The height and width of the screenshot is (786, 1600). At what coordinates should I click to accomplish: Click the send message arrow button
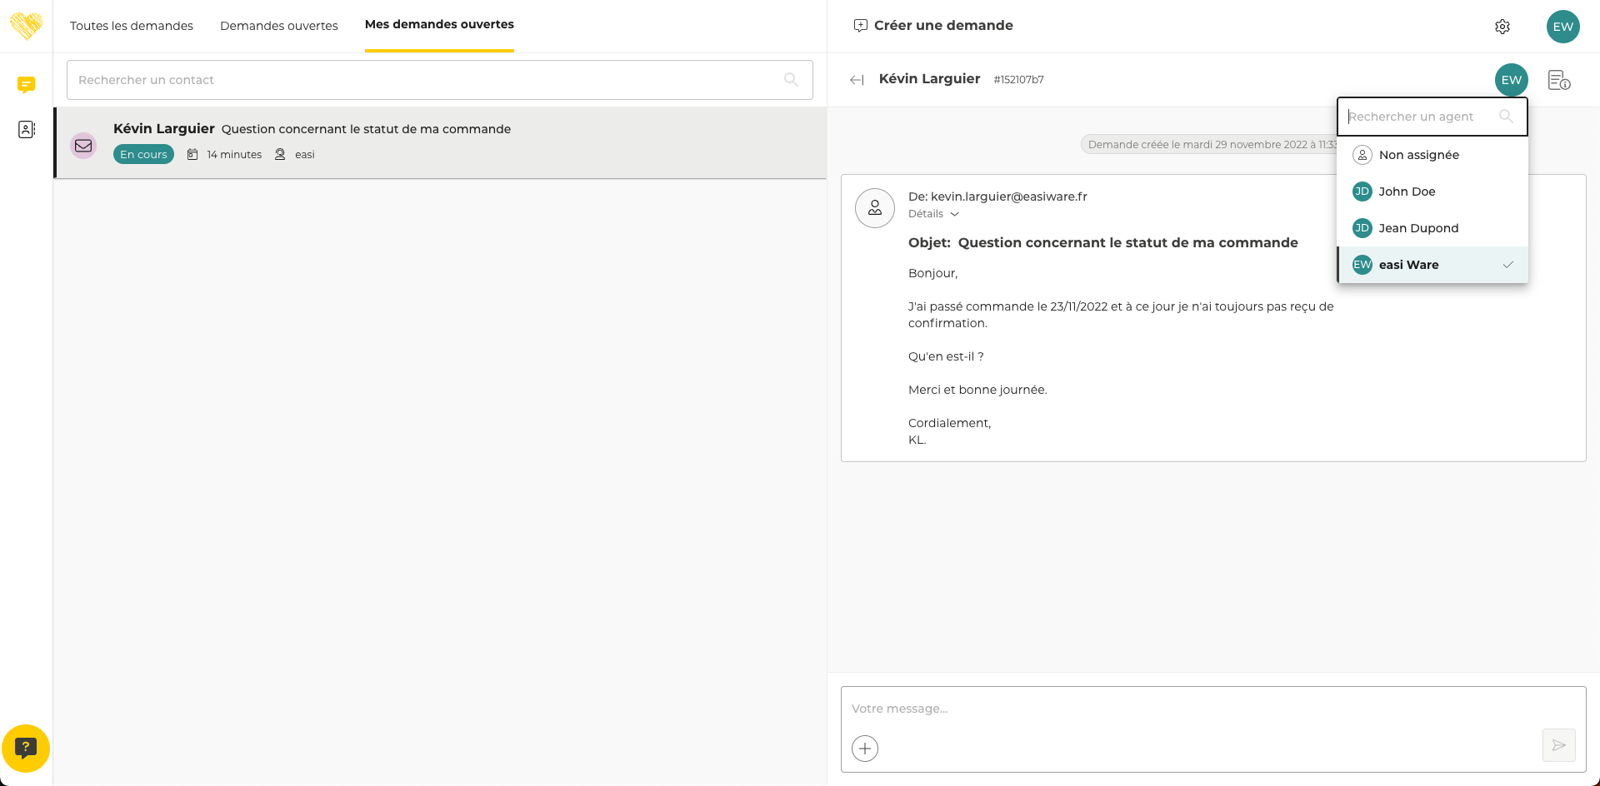click(1558, 745)
